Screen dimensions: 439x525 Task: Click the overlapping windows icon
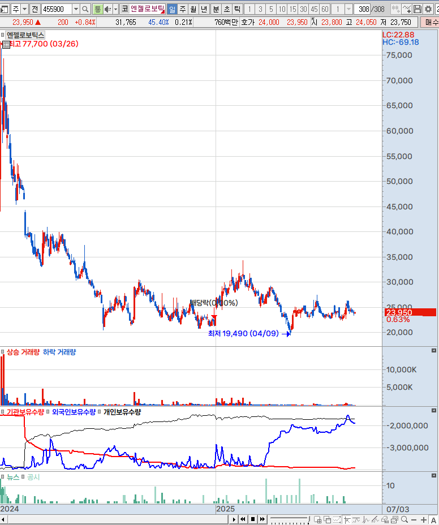pyautogui.click(x=327, y=520)
